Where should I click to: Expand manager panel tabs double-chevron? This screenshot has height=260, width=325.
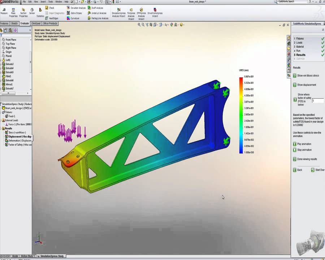[x=30, y=30]
